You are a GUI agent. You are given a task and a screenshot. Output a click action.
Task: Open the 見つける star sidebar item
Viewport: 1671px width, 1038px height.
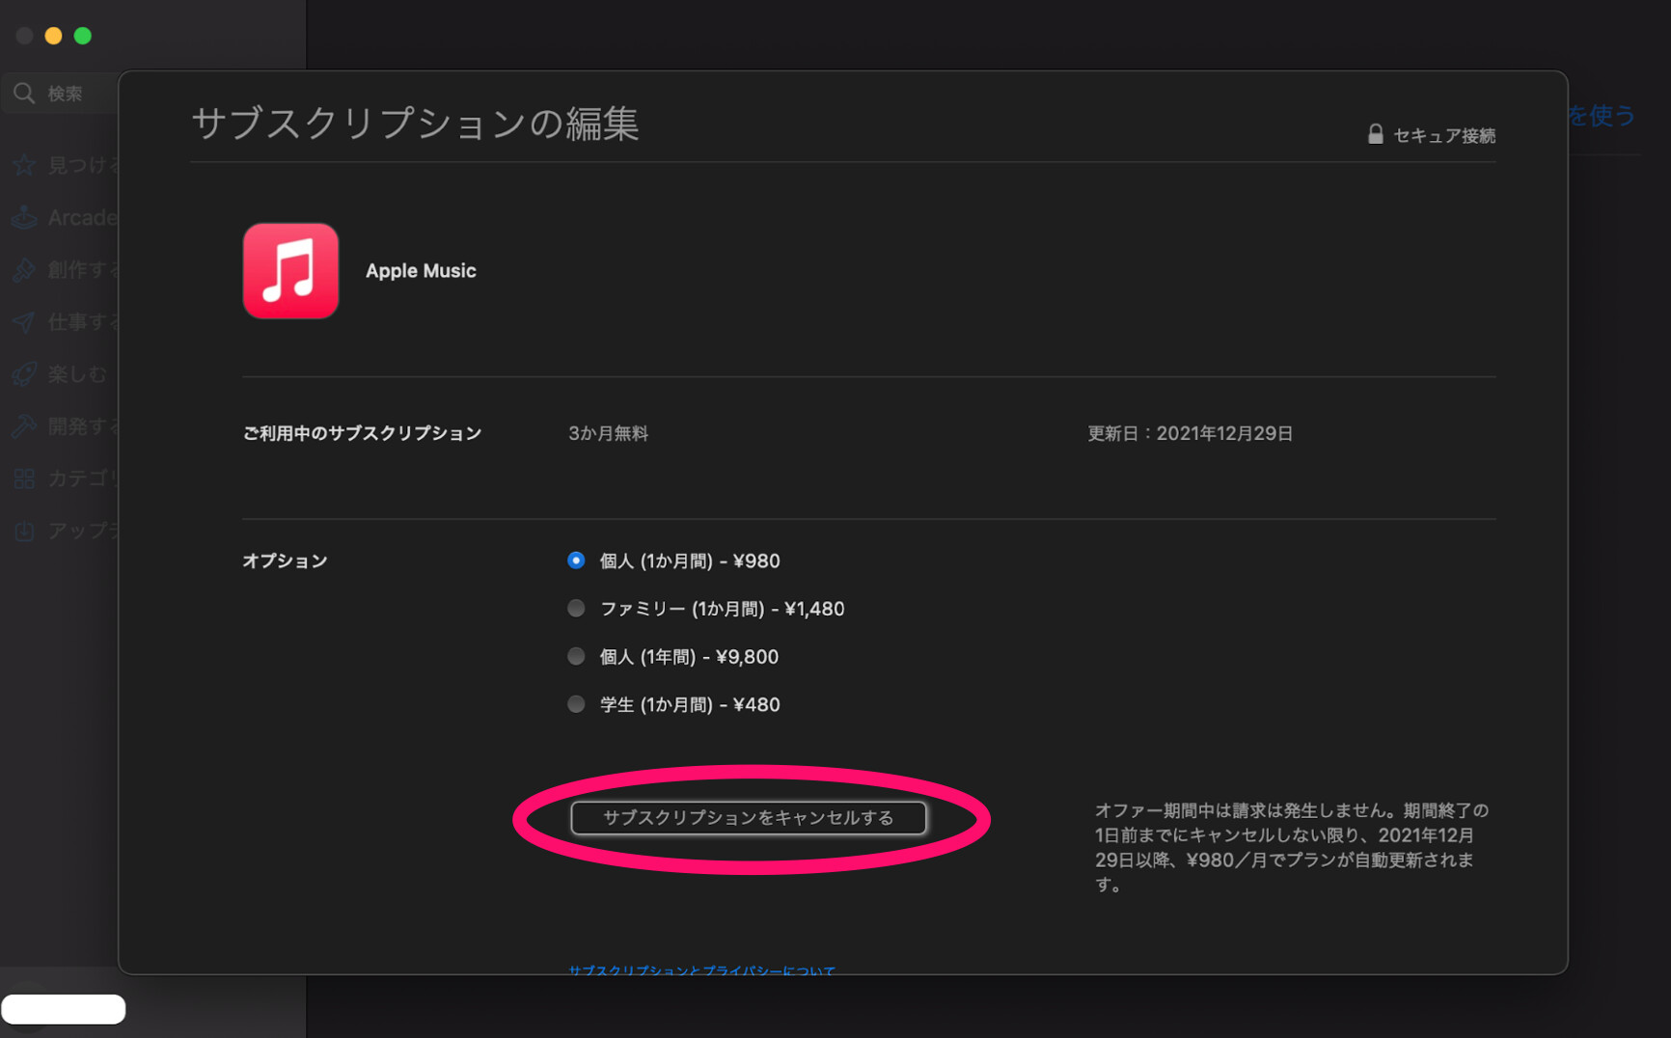pos(24,166)
